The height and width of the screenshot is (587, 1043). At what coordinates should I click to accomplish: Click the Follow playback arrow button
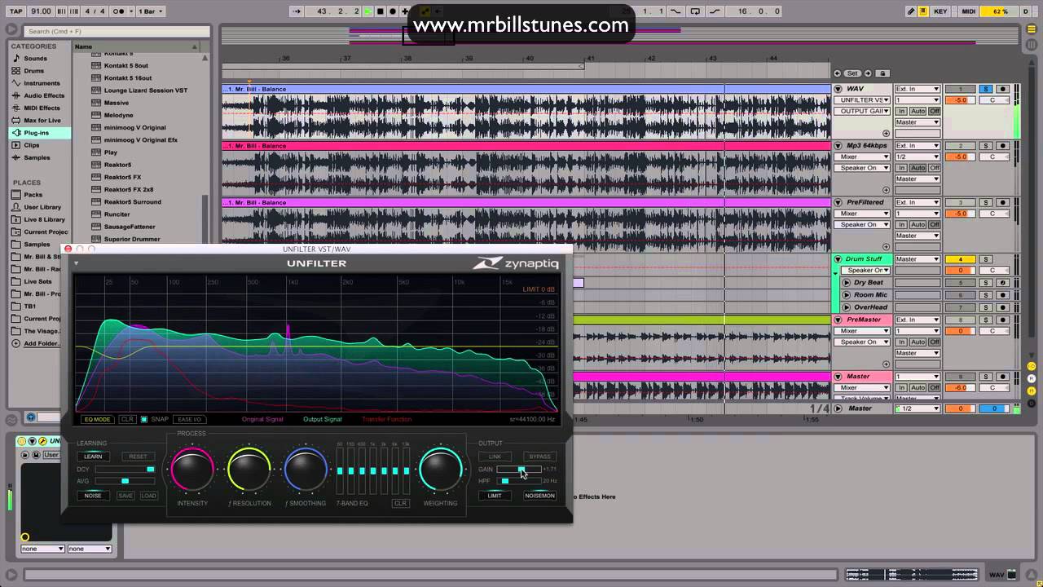click(x=297, y=11)
